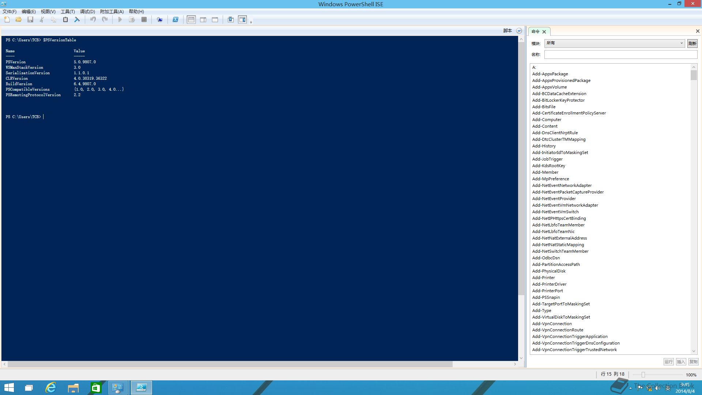
Task: Open new remote PowerShell tab icon
Action: 160,20
